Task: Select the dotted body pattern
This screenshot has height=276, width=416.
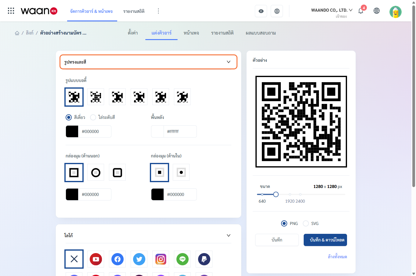Action: (96, 97)
